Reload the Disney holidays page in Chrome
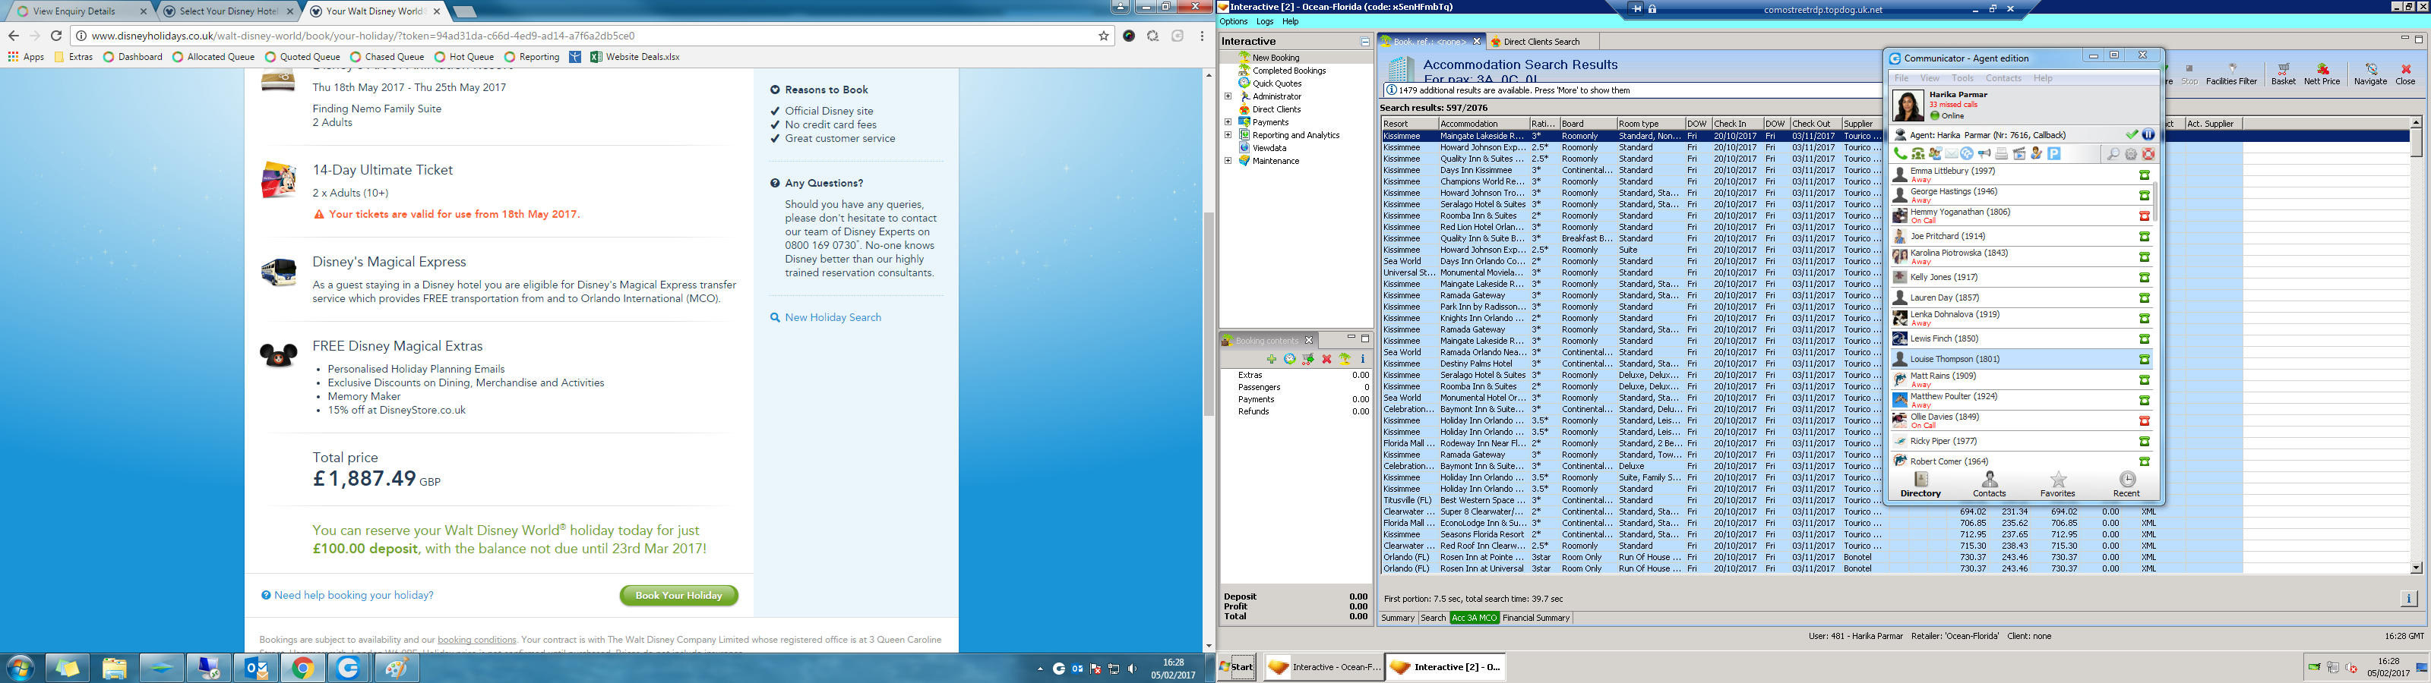Screen dimensions: 2431x683 (55, 36)
